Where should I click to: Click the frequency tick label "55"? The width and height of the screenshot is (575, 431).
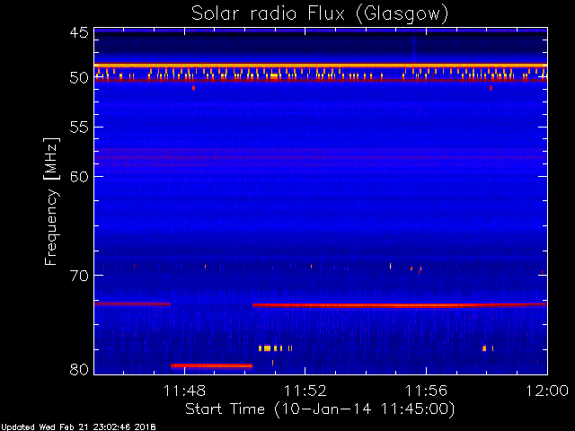coord(79,128)
